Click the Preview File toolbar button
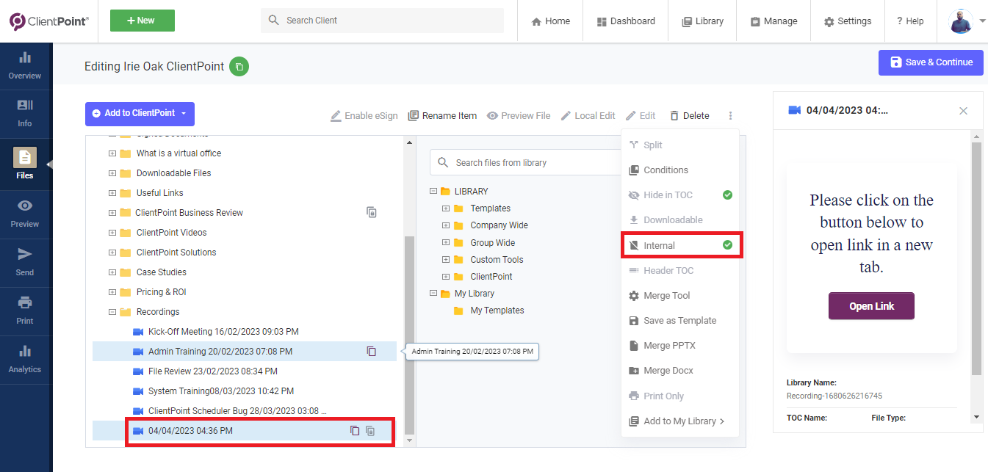The image size is (988, 472). point(519,115)
